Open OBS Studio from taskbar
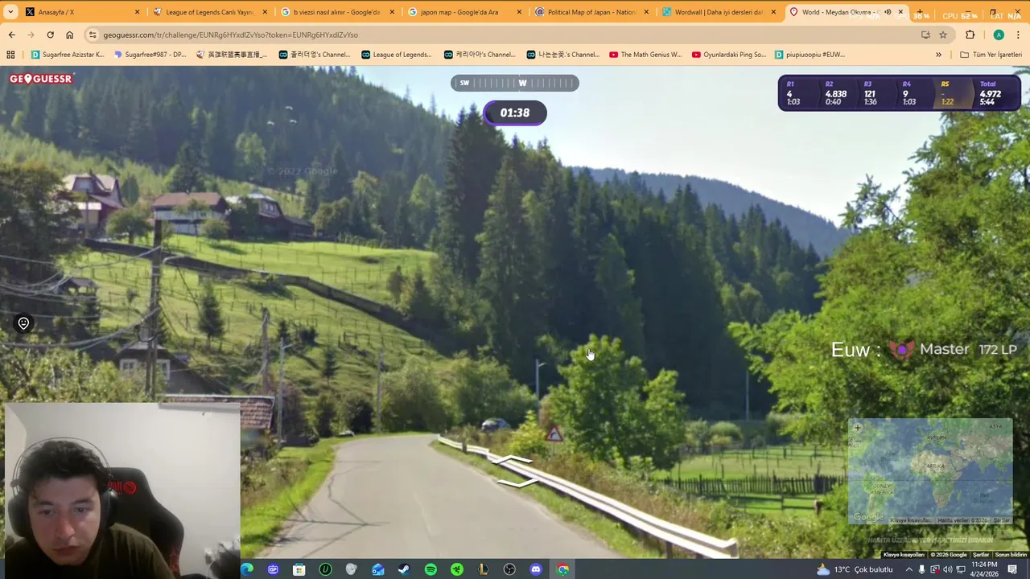This screenshot has width=1030, height=579. (509, 569)
